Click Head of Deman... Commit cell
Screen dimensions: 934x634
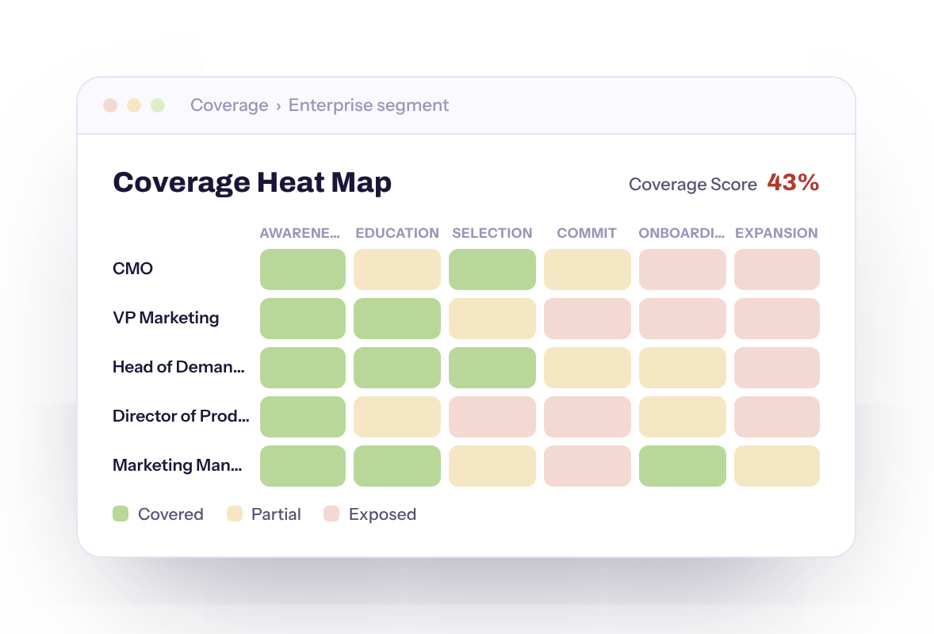pos(588,368)
